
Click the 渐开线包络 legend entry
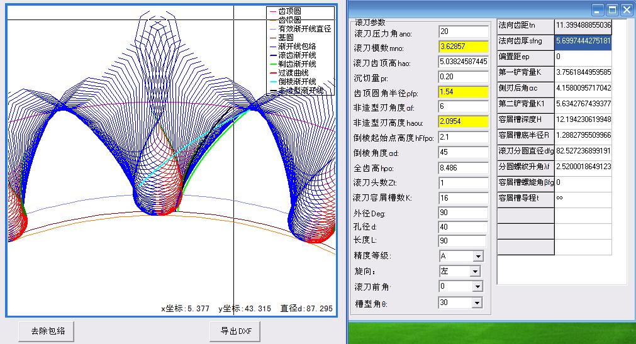293,47
